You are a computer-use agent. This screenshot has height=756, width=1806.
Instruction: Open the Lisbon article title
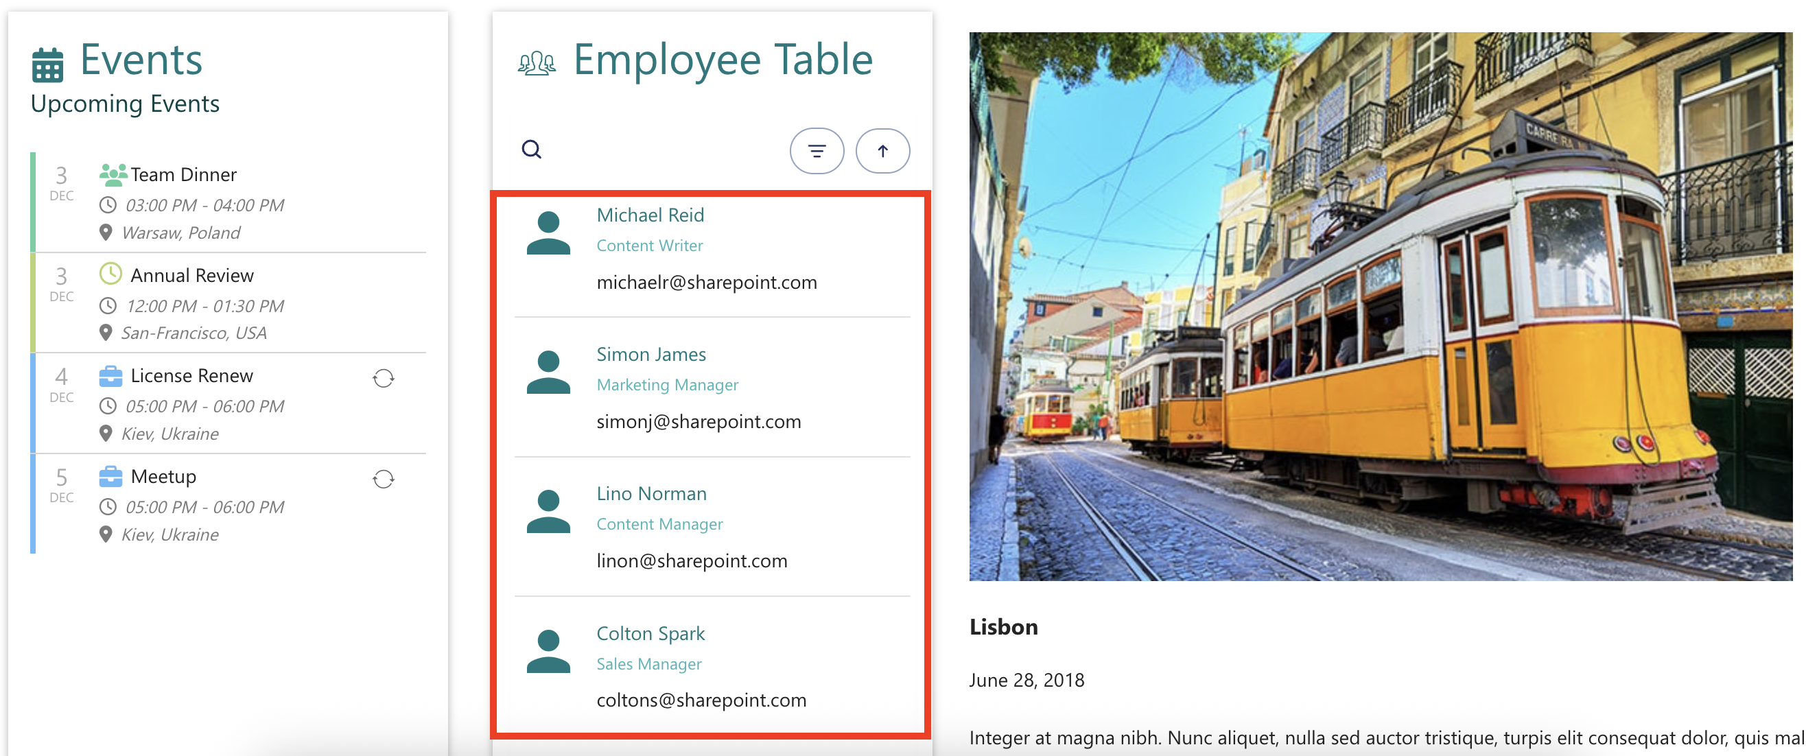[x=1003, y=626]
